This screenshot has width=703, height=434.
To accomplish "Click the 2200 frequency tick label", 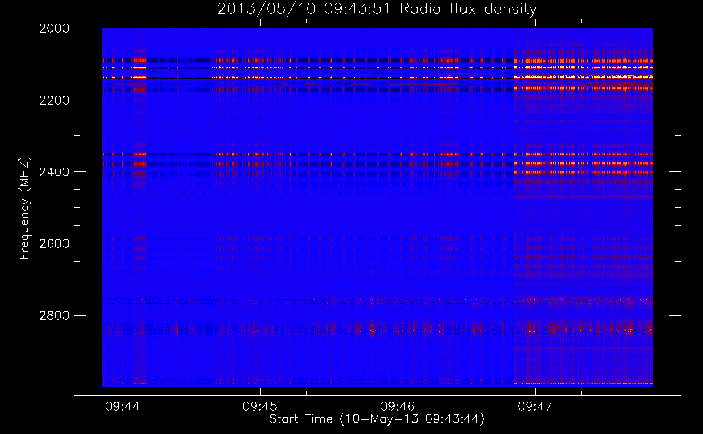I will tap(54, 100).
